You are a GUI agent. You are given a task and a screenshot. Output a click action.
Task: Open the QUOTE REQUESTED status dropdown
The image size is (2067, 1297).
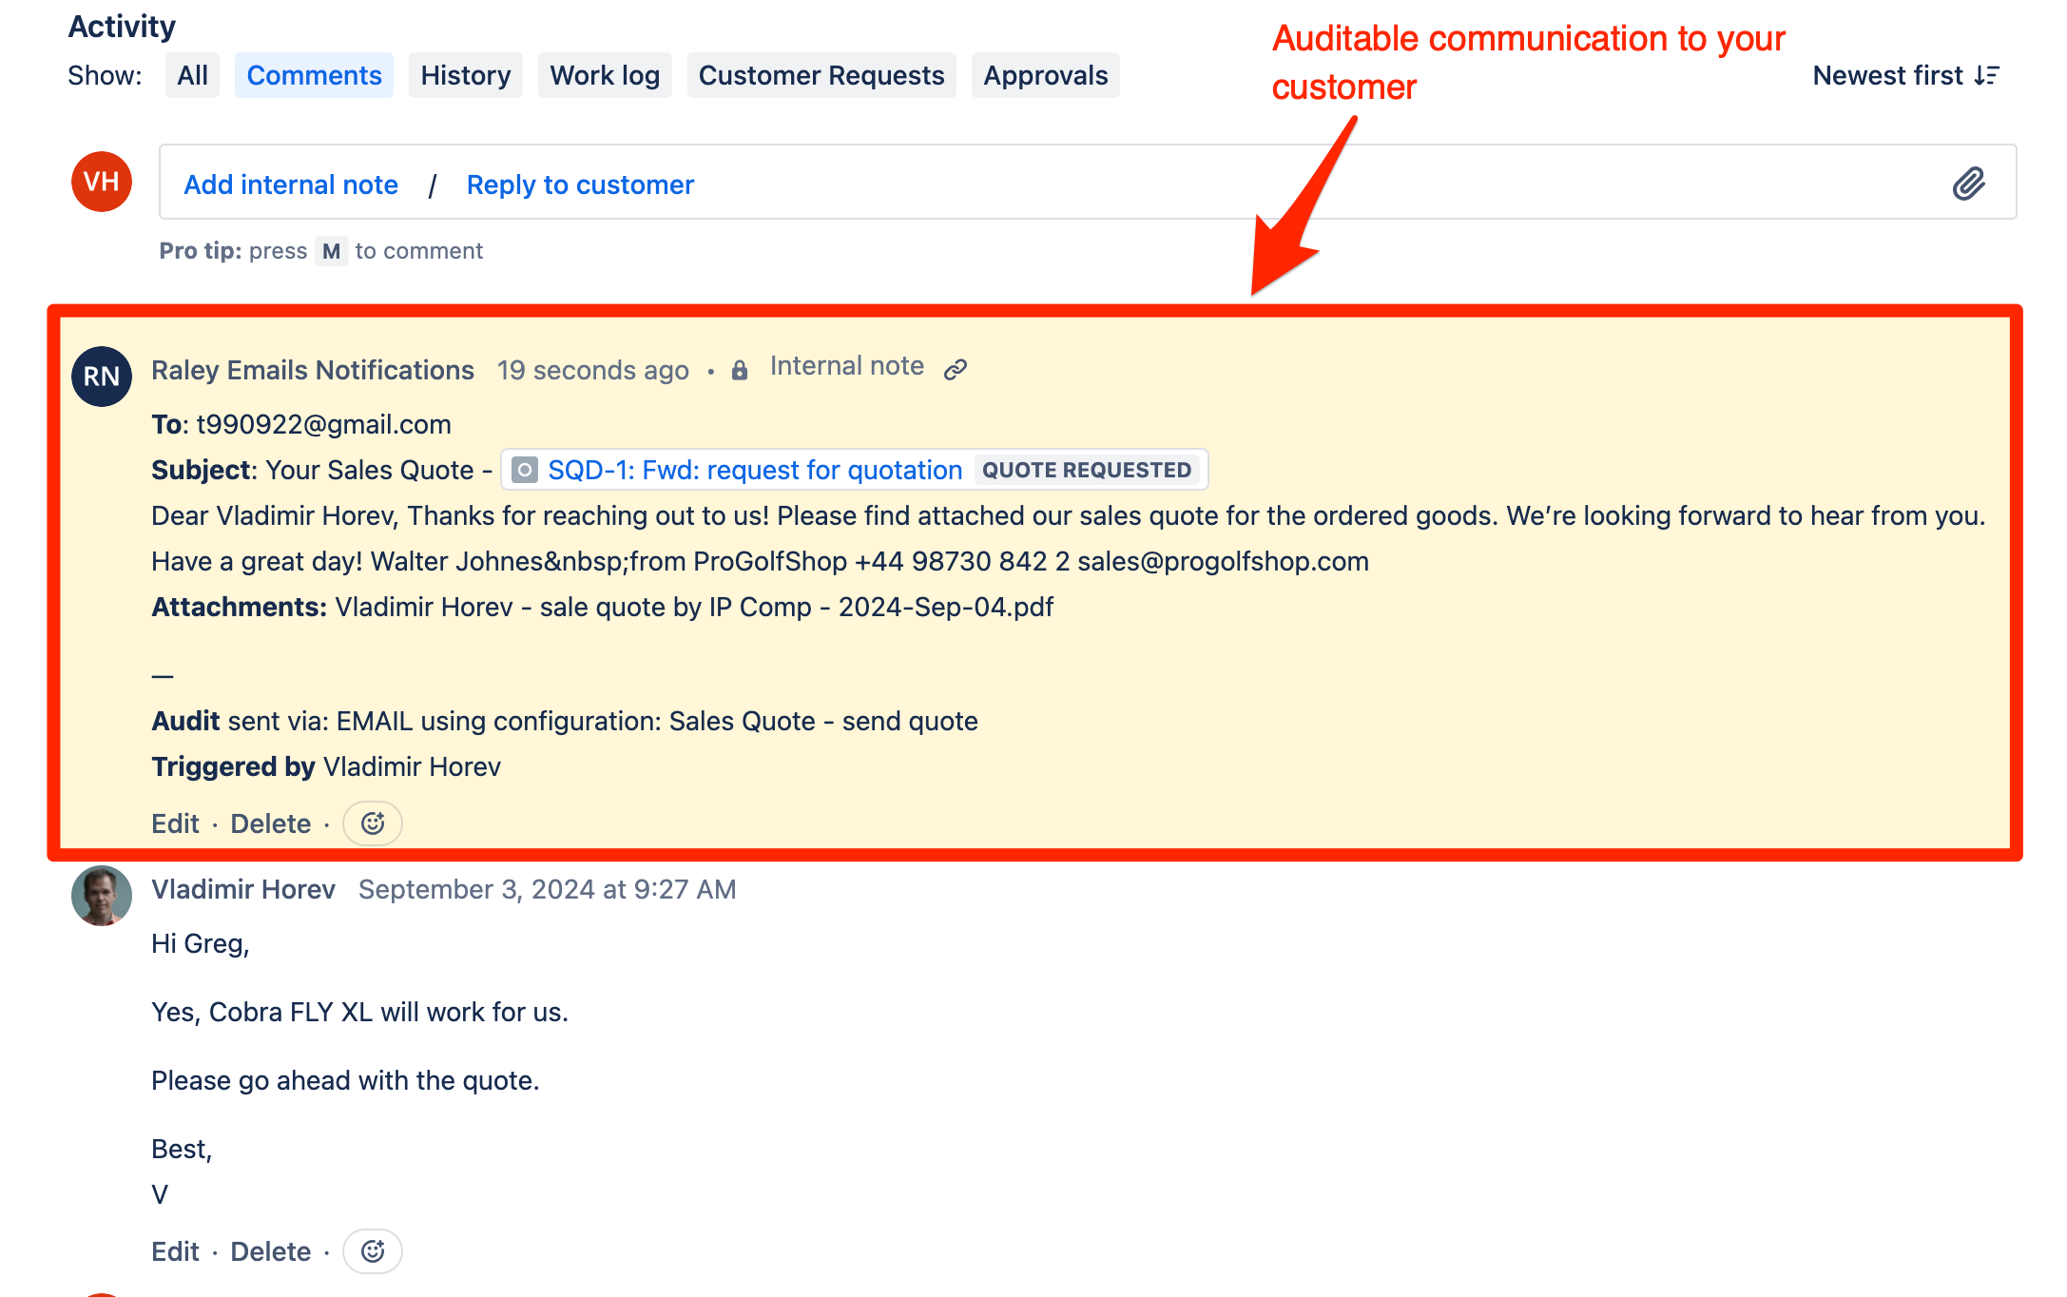1089,469
